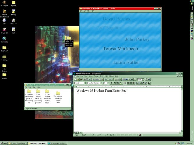
Task: Click the Save diskette icon in Word
Action: [81, 79]
